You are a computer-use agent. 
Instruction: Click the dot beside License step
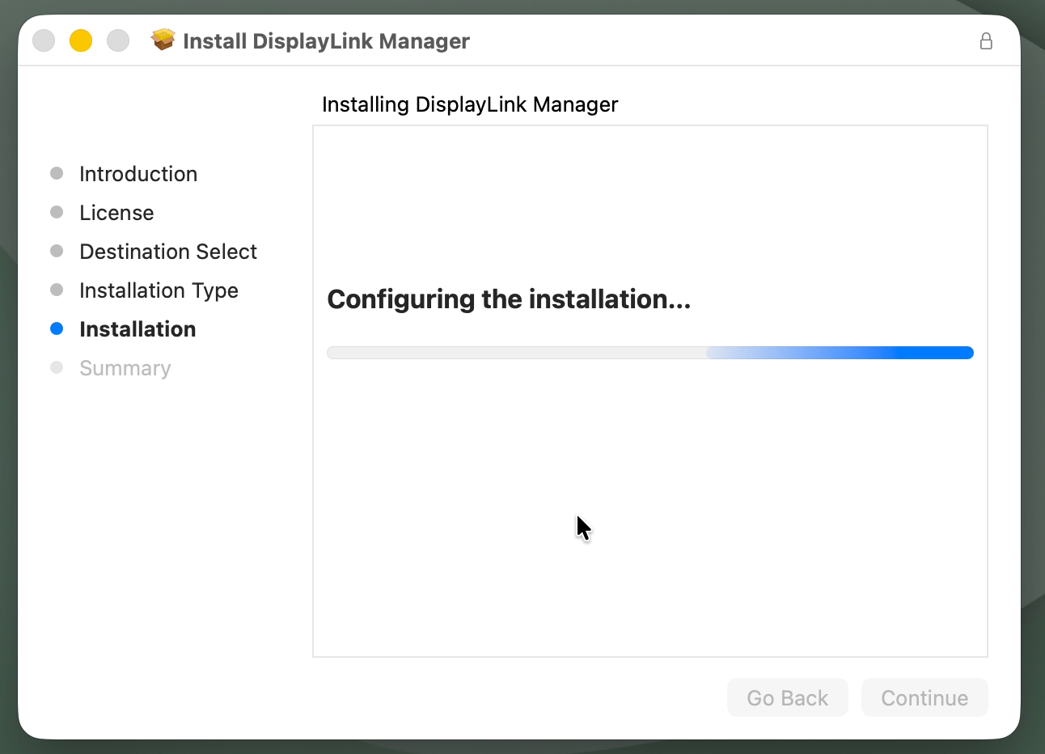[57, 212]
